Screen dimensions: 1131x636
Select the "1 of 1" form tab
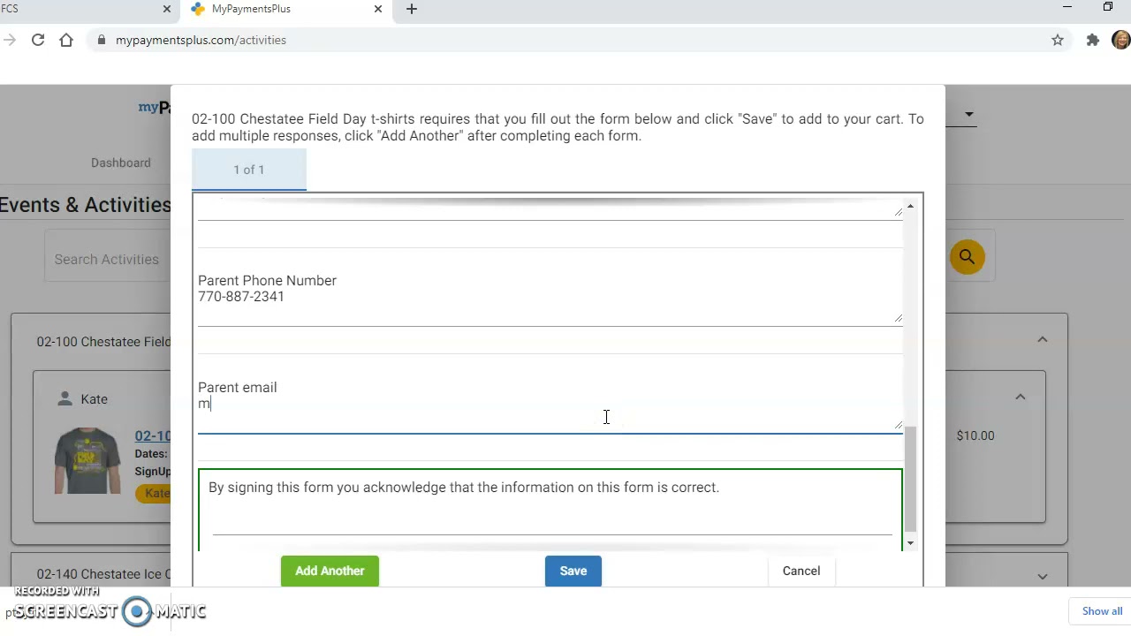[249, 170]
